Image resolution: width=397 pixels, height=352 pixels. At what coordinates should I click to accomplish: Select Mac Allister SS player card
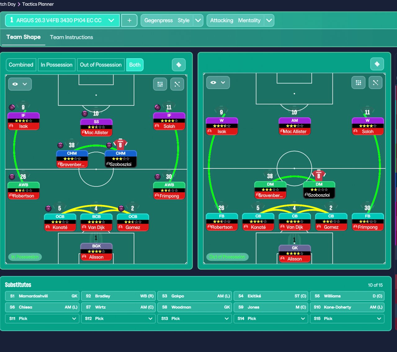coord(96,127)
